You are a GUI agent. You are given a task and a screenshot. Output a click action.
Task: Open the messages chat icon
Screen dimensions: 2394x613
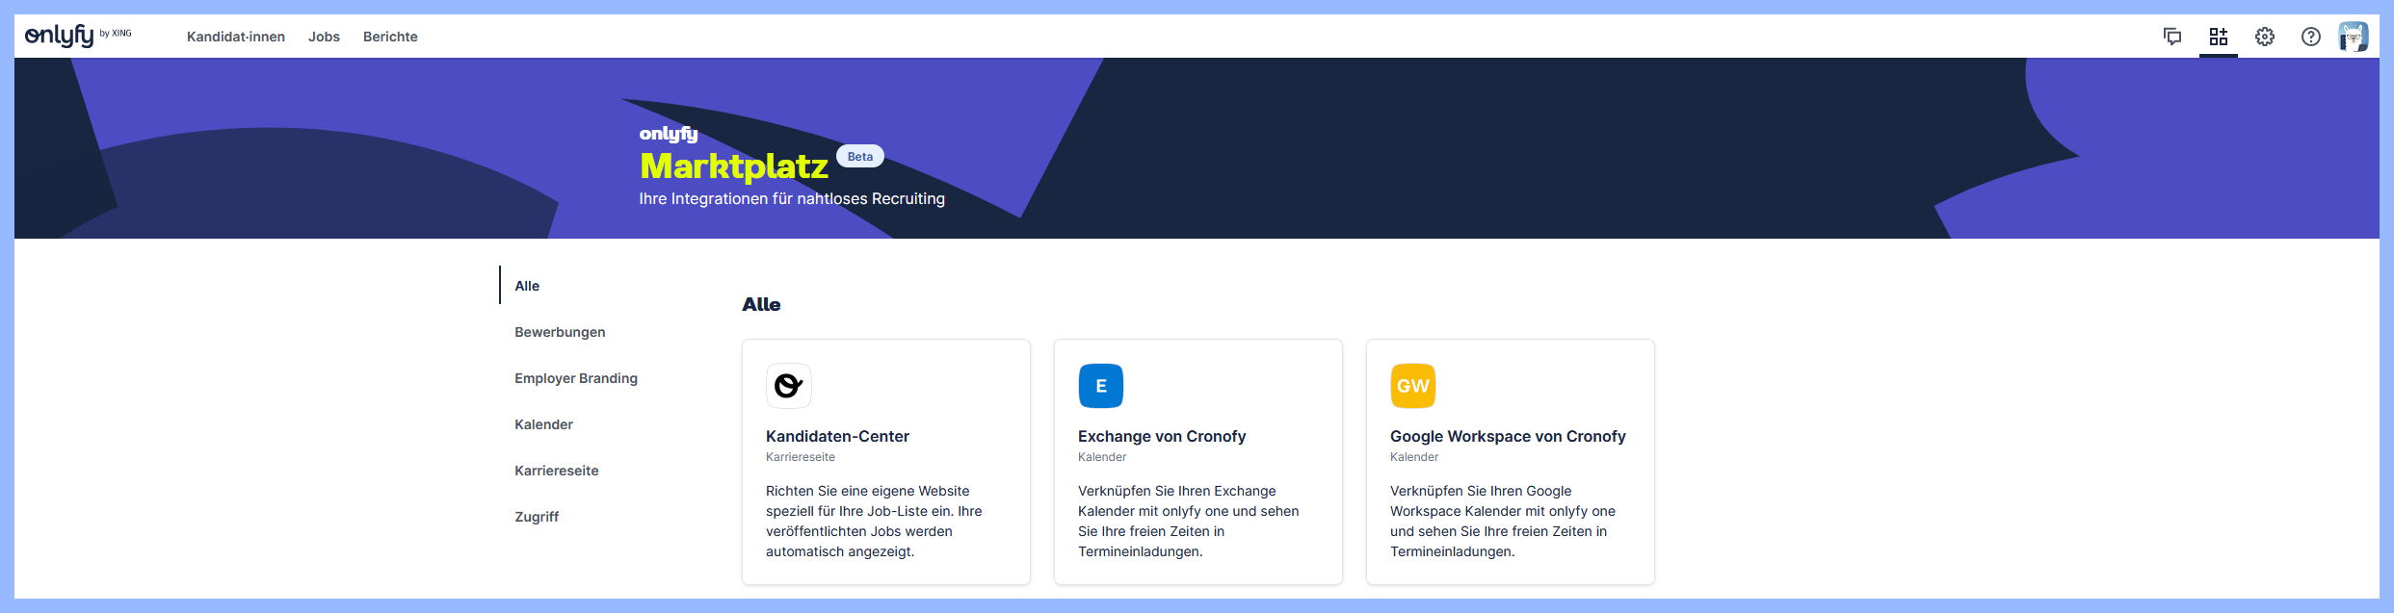pyautogui.click(x=2172, y=37)
